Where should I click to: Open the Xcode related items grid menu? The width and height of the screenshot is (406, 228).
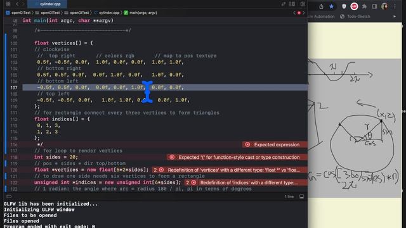[x=8, y=4]
